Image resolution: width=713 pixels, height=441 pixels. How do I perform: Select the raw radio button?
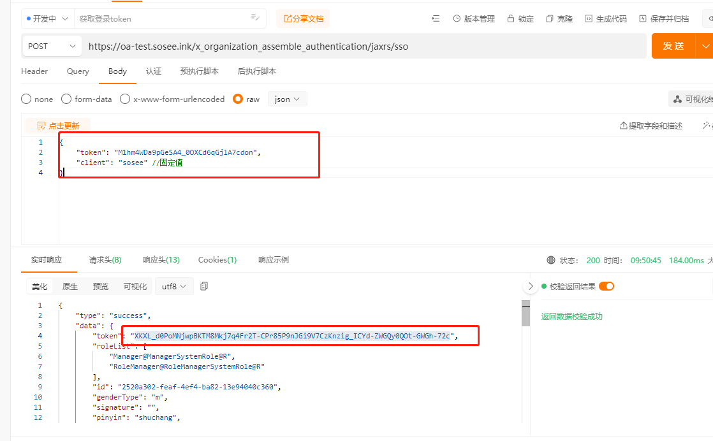pyautogui.click(x=238, y=99)
